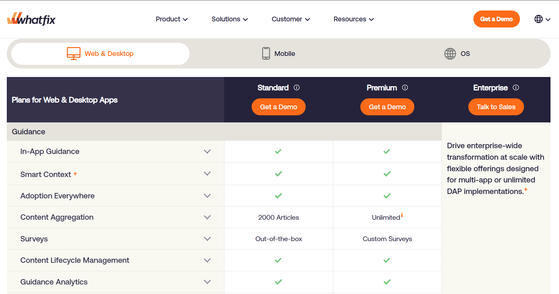This screenshot has width=559, height=294.
Task: Show info for Standard plan
Action: [x=296, y=87]
